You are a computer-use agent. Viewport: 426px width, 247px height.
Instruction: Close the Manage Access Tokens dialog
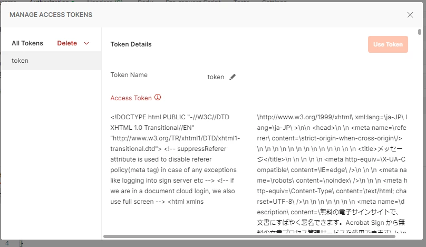pyautogui.click(x=410, y=15)
